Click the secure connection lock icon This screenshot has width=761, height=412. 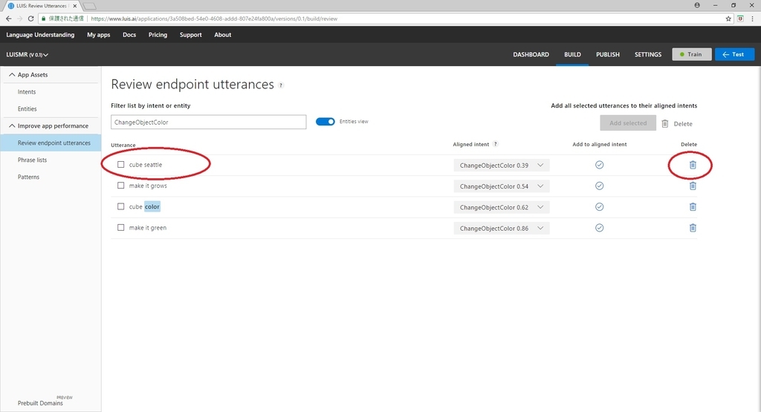click(x=44, y=19)
